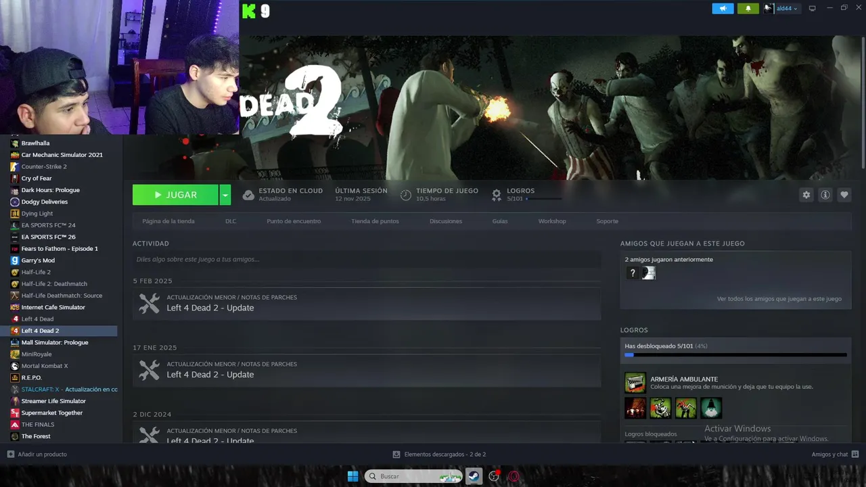Image resolution: width=866 pixels, height=487 pixels.
Task: Click the achievements progress bar
Action: click(x=735, y=354)
